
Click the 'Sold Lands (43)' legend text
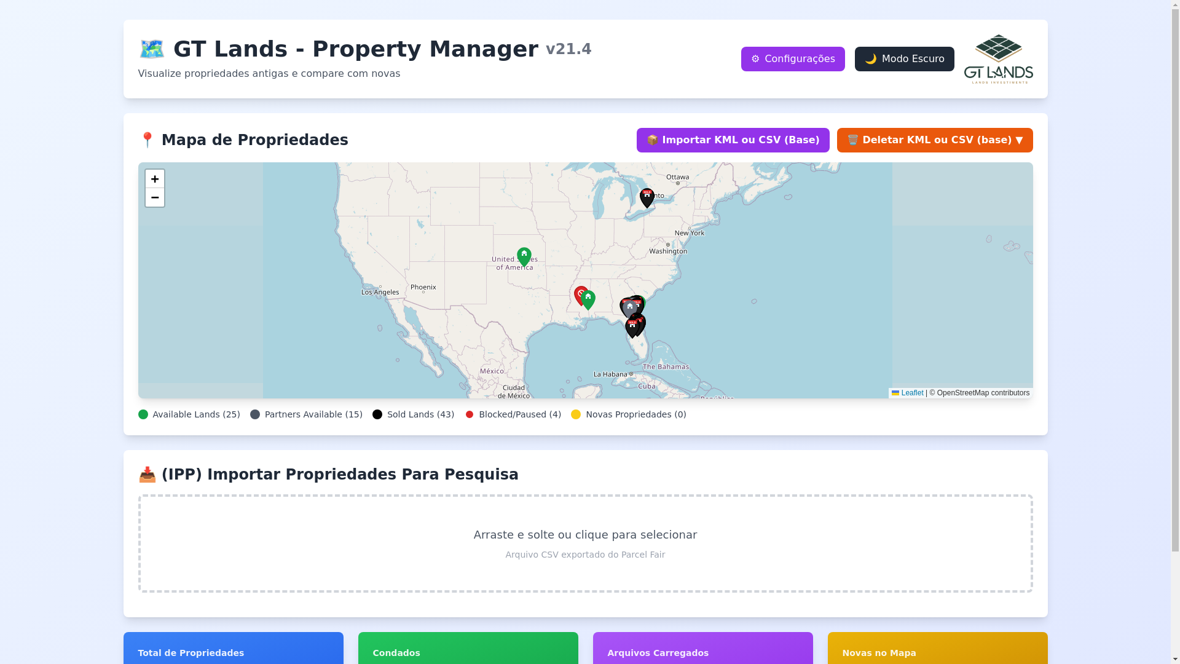(x=420, y=414)
